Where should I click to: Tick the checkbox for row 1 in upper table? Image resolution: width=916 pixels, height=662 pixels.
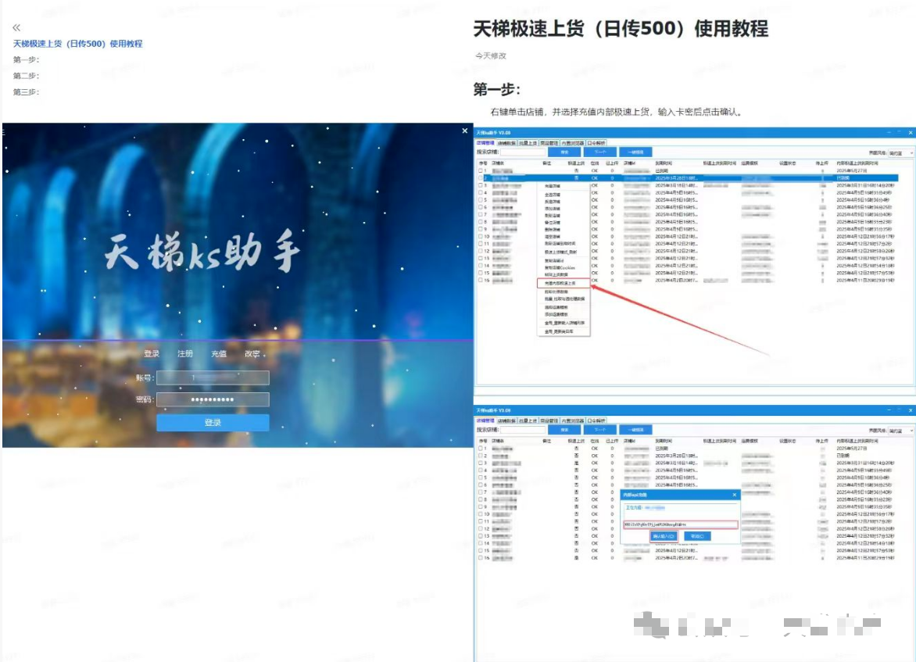click(481, 170)
